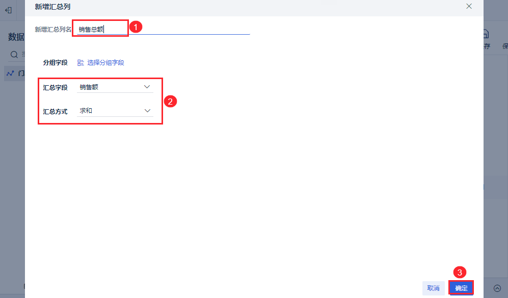Viewport: 508px width, 298px height.
Task: Close the 新增汇总列 dialog with X
Action: pyautogui.click(x=469, y=6)
